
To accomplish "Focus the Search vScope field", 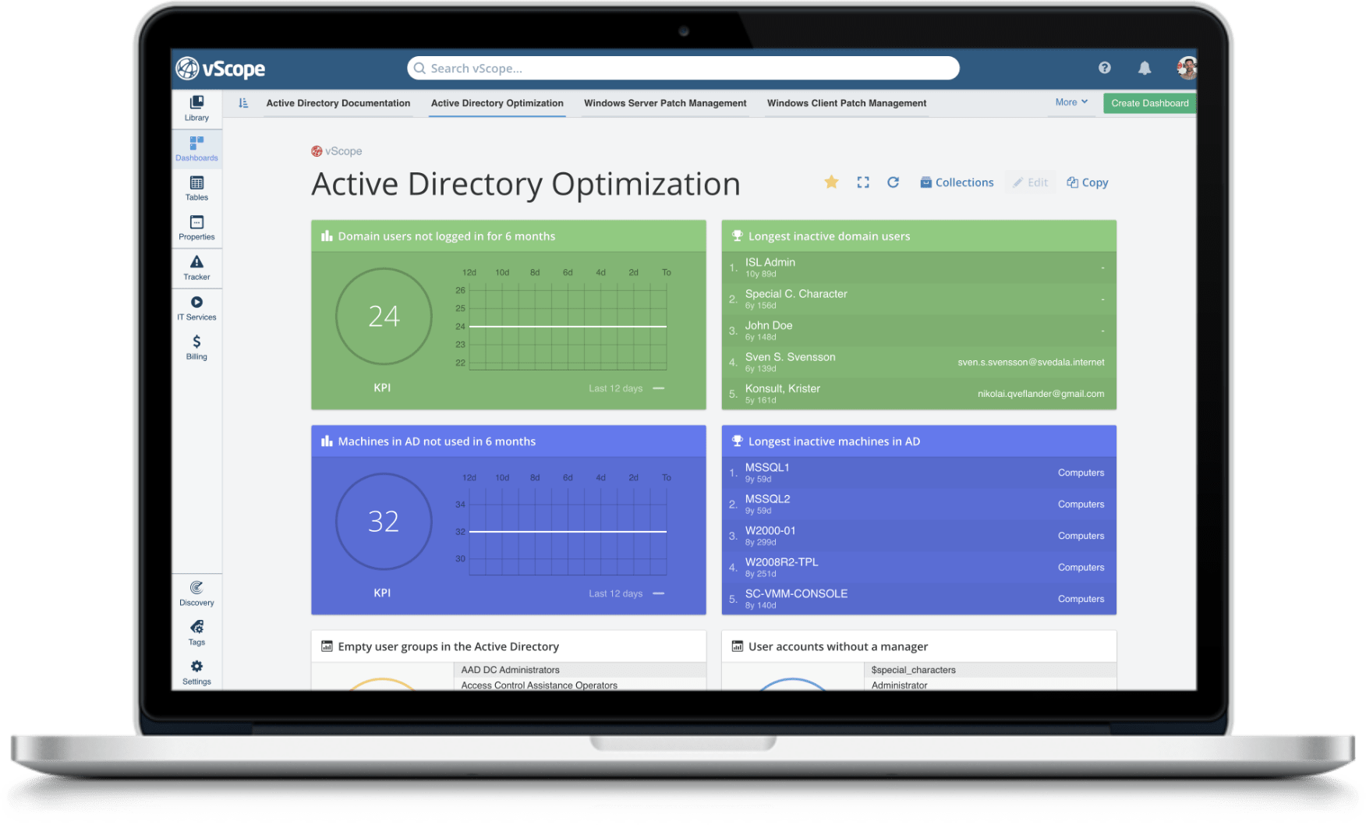I will coord(683,68).
